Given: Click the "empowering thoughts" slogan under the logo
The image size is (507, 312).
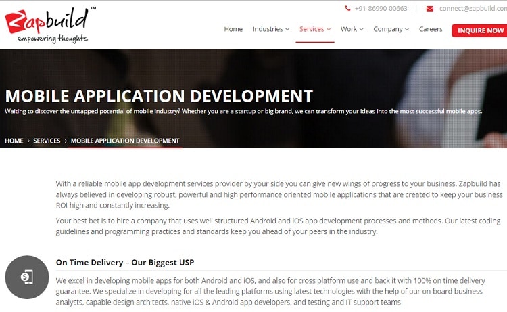Looking at the screenshot, I should (x=53, y=39).
